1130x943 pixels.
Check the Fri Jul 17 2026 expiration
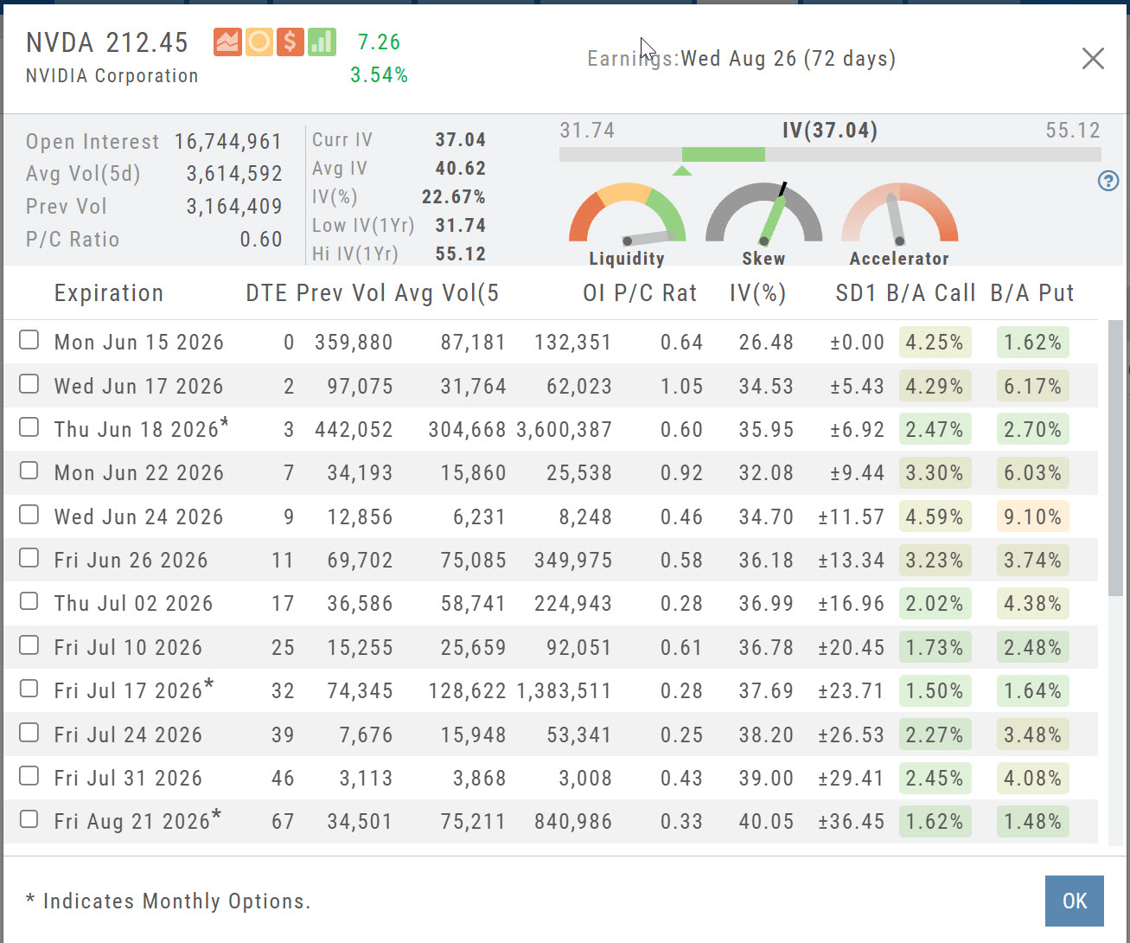[29, 689]
